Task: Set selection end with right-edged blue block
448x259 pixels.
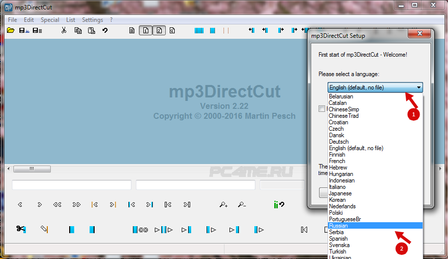Action: (92, 230)
